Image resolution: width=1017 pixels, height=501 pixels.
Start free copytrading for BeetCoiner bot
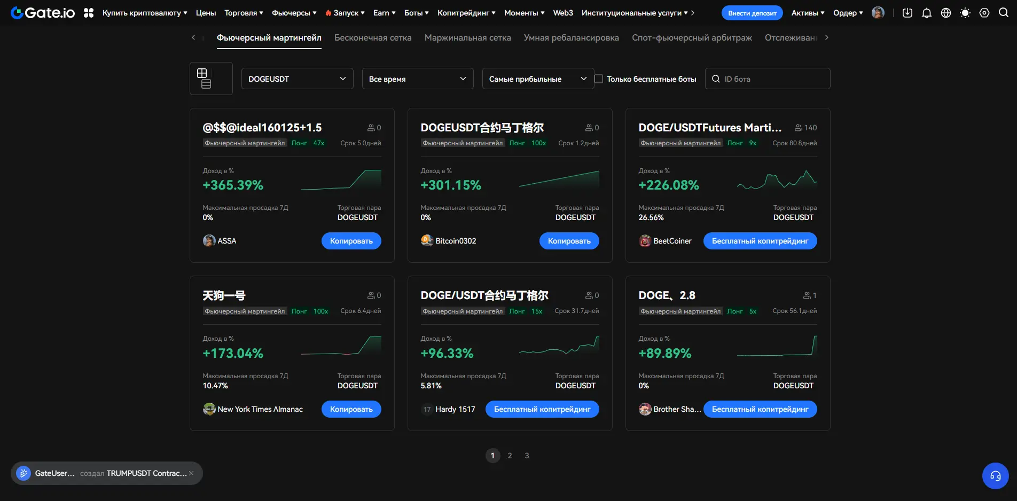point(760,241)
